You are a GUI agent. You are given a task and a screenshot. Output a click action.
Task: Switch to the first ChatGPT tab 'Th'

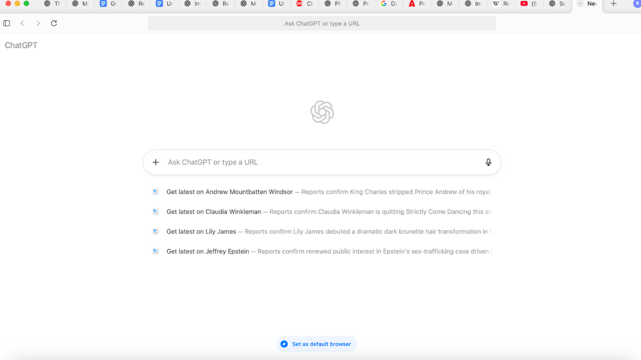point(52,4)
